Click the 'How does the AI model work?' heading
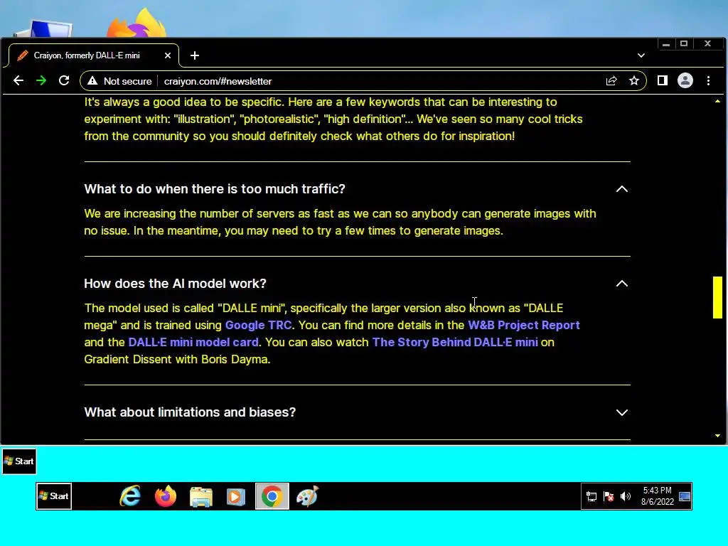The height and width of the screenshot is (546, 728). pos(175,284)
